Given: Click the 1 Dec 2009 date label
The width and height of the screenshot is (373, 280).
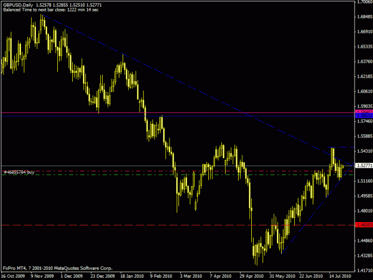Looking at the screenshot, I should click(72, 276).
